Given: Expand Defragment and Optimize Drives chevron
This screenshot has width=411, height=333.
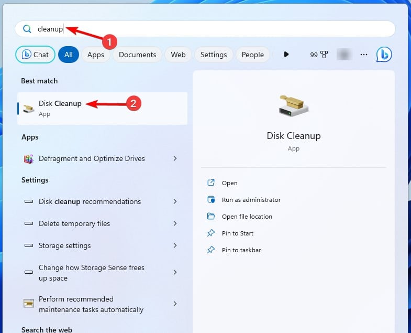Looking at the screenshot, I should click(x=175, y=158).
